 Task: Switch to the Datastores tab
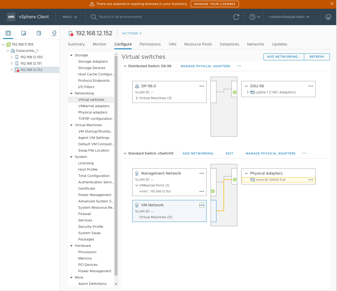tap(229, 44)
